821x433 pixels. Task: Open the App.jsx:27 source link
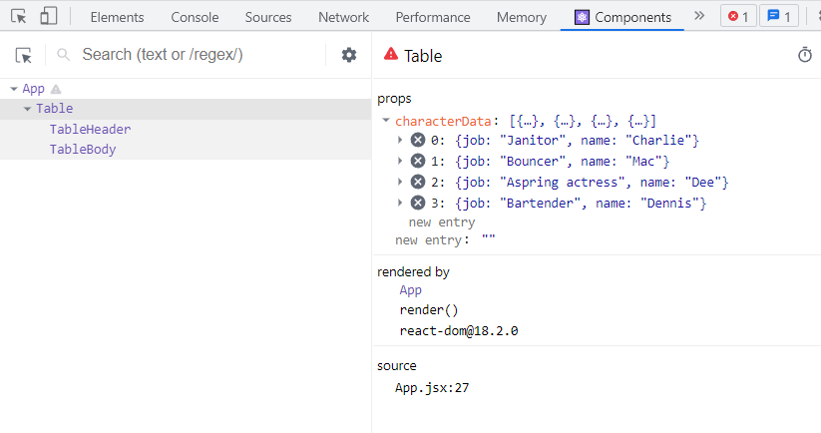click(x=431, y=387)
